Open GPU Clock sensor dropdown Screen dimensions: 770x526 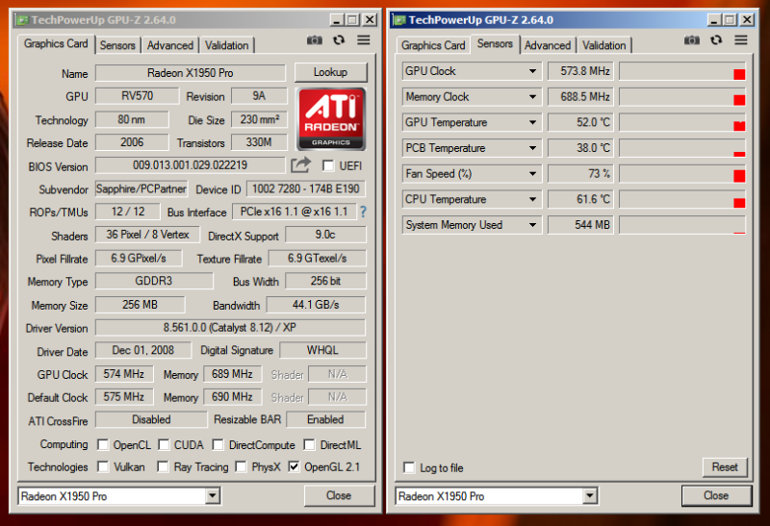[x=533, y=71]
